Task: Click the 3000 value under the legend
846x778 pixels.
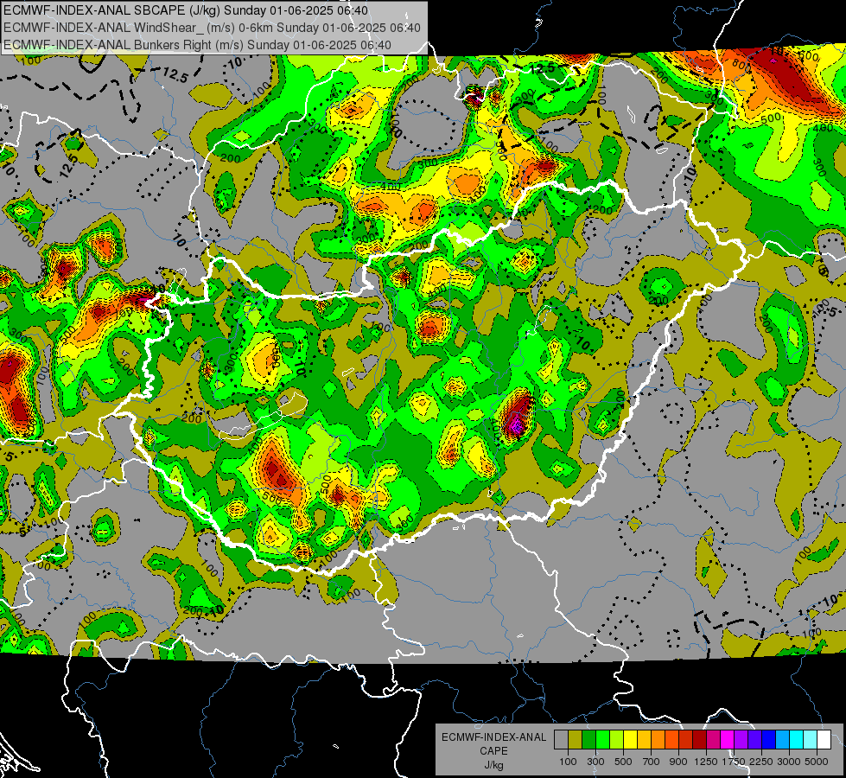Action: 789,762
